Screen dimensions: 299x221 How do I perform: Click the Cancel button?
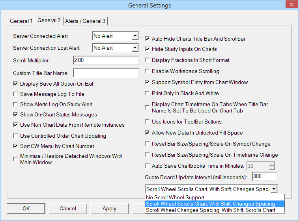click(x=68, y=208)
